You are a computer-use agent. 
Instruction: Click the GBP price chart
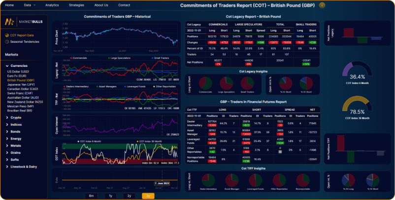coord(120,37)
